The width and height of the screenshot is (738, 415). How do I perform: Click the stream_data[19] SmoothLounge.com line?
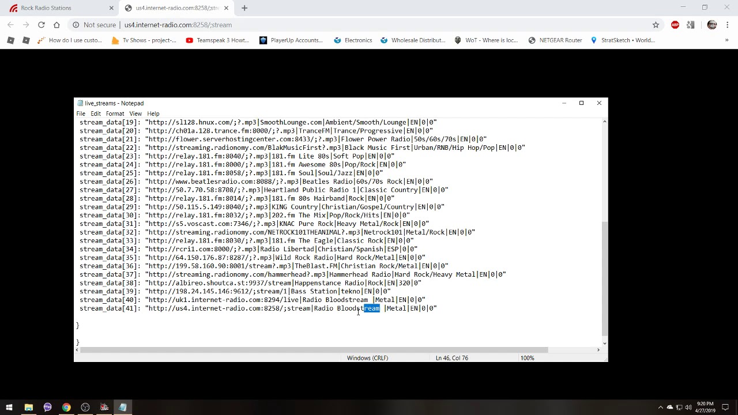coord(258,122)
